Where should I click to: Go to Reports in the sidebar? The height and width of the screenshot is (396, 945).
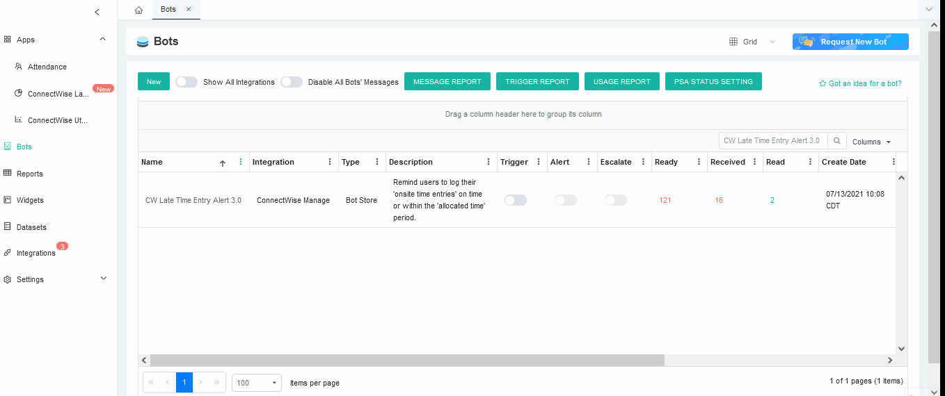click(x=29, y=174)
